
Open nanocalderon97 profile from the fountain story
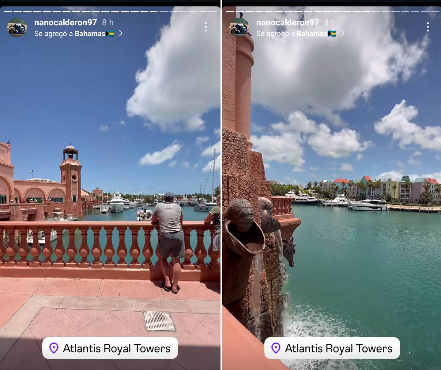point(287,22)
